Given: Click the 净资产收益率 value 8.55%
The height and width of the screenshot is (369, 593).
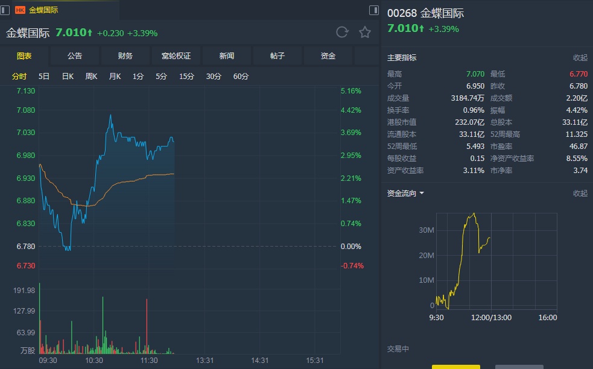Looking at the screenshot, I should [x=577, y=159].
